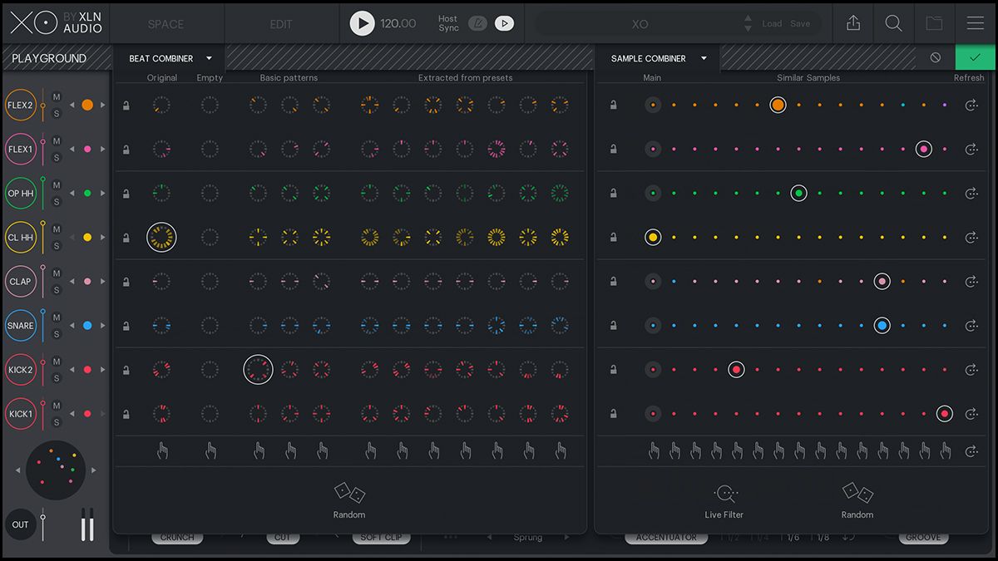Open the Live Filter magnifier icon
The height and width of the screenshot is (561, 998).
[725, 493]
